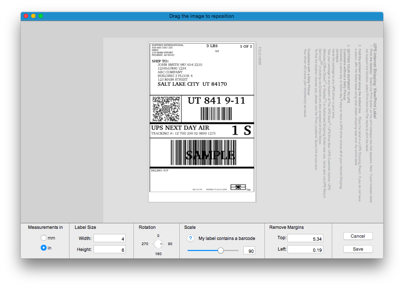Click the 270 degree rotation mark
Image resolution: width=404 pixels, height=288 pixels.
coord(145,244)
